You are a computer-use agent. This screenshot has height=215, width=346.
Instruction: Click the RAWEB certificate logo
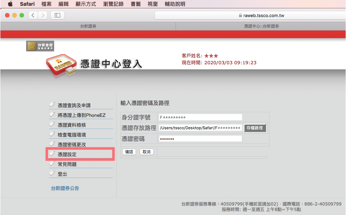[x=61, y=65]
